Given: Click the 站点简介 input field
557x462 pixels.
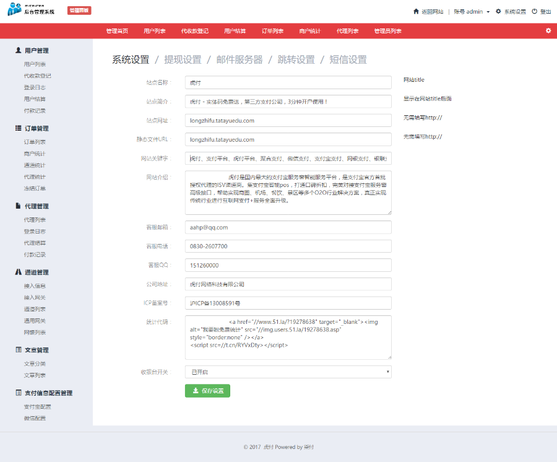Looking at the screenshot, I should click(x=288, y=102).
